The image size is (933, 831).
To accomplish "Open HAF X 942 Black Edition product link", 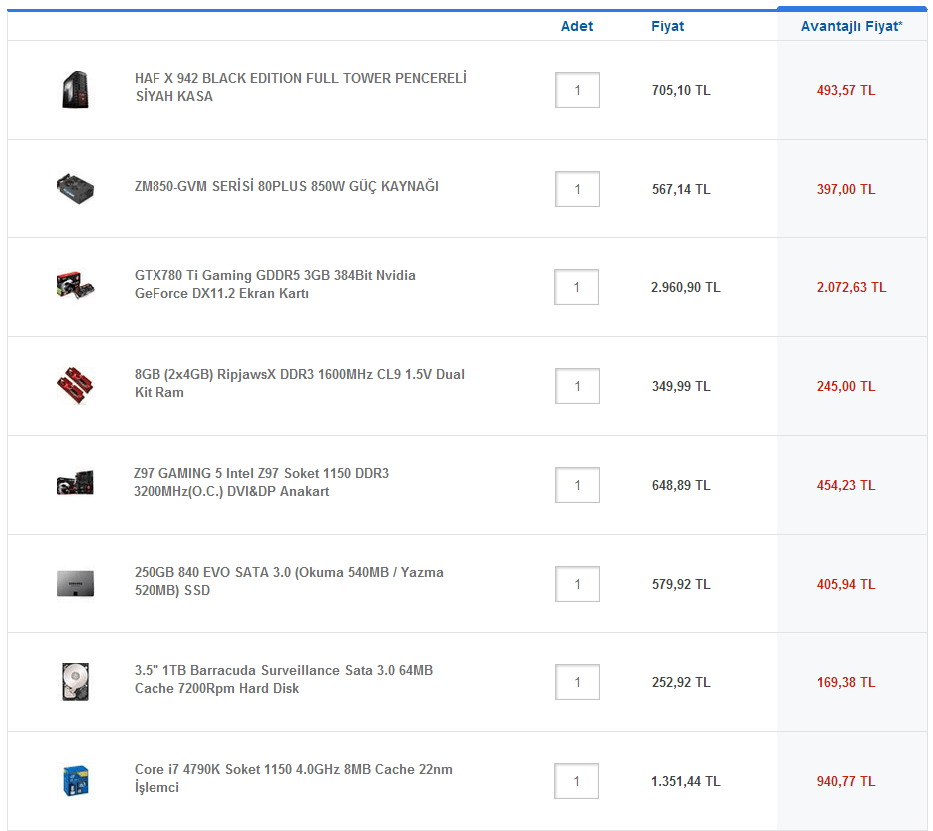I will 300,87.
